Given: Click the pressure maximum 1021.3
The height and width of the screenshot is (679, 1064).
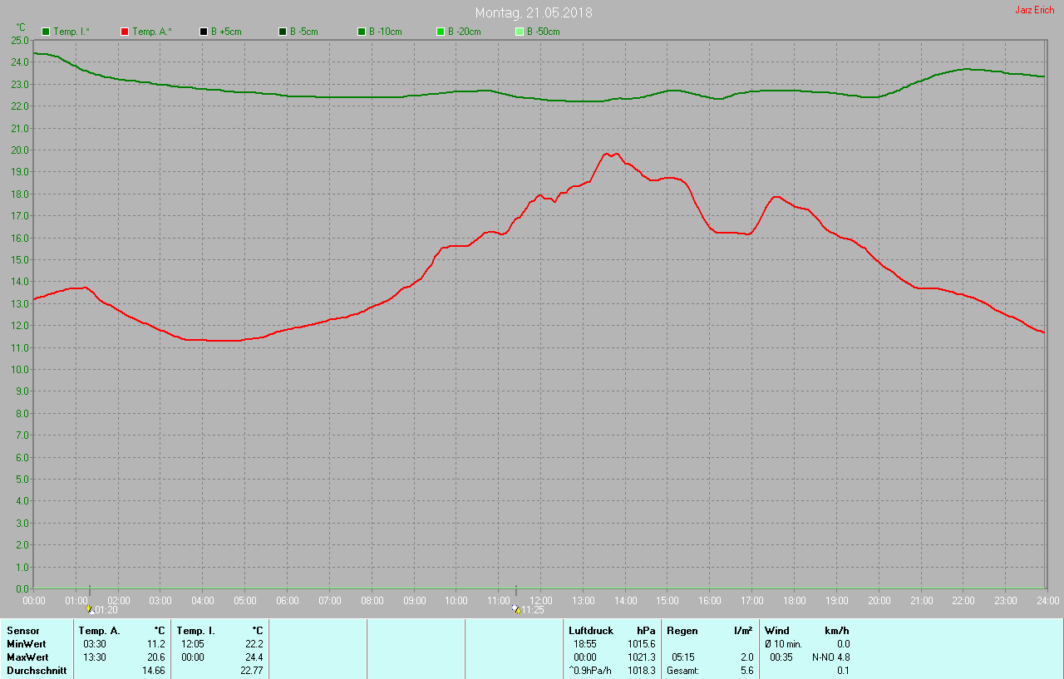Looking at the screenshot, I should (x=642, y=657).
